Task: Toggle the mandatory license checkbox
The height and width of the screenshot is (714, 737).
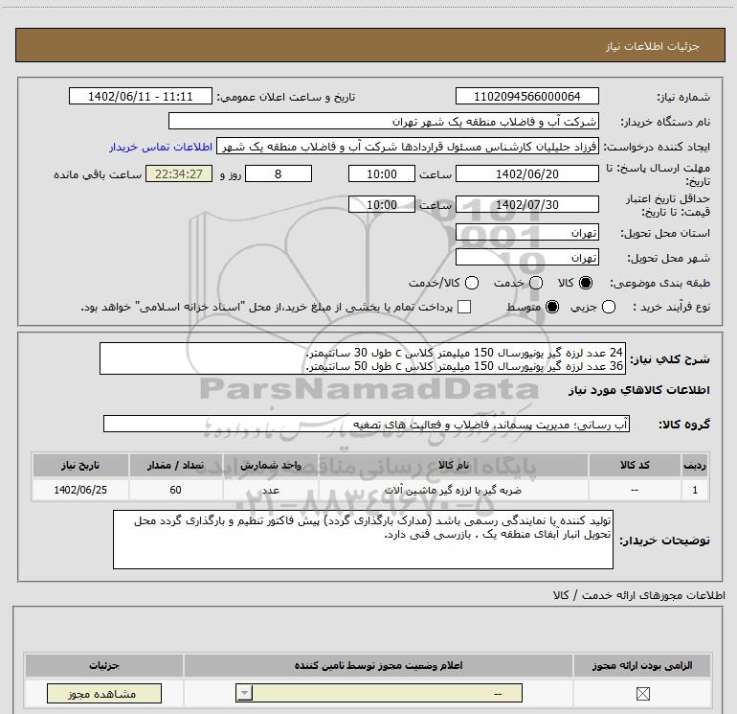Action: click(642, 693)
